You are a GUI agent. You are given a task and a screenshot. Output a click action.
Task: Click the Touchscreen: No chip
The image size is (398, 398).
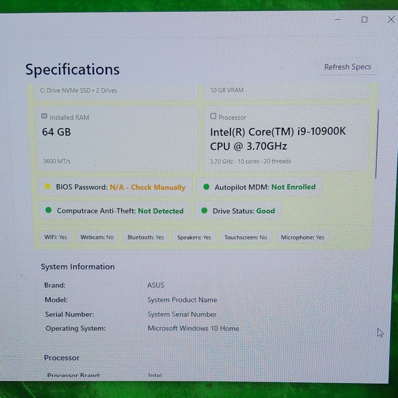coord(246,237)
